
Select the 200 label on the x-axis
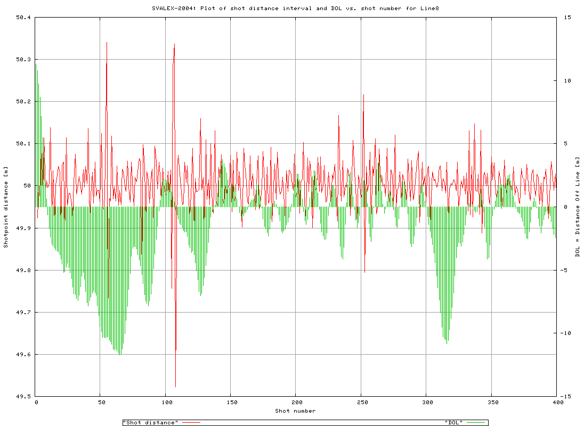[x=297, y=402]
